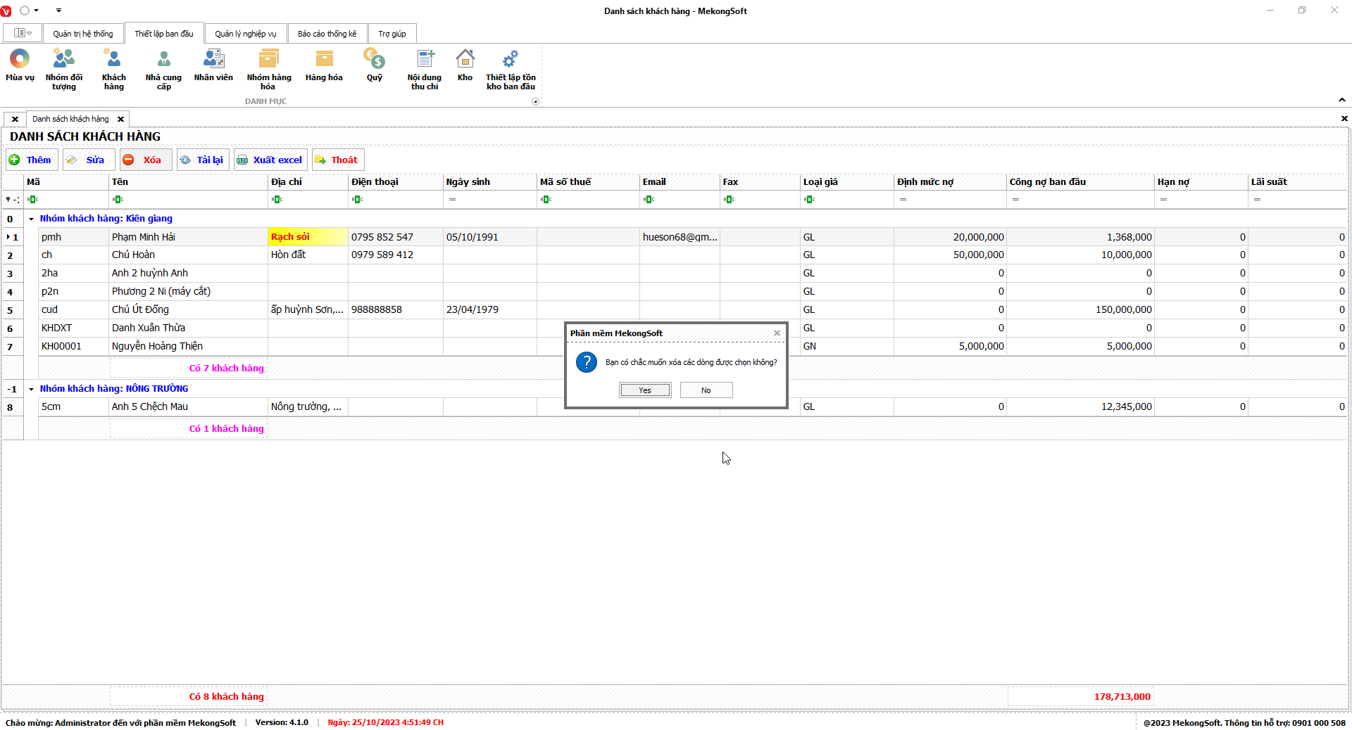This screenshot has height=730, width=1352.
Task: Click the Nhóm đối tượng icon
Action: [x=63, y=60]
